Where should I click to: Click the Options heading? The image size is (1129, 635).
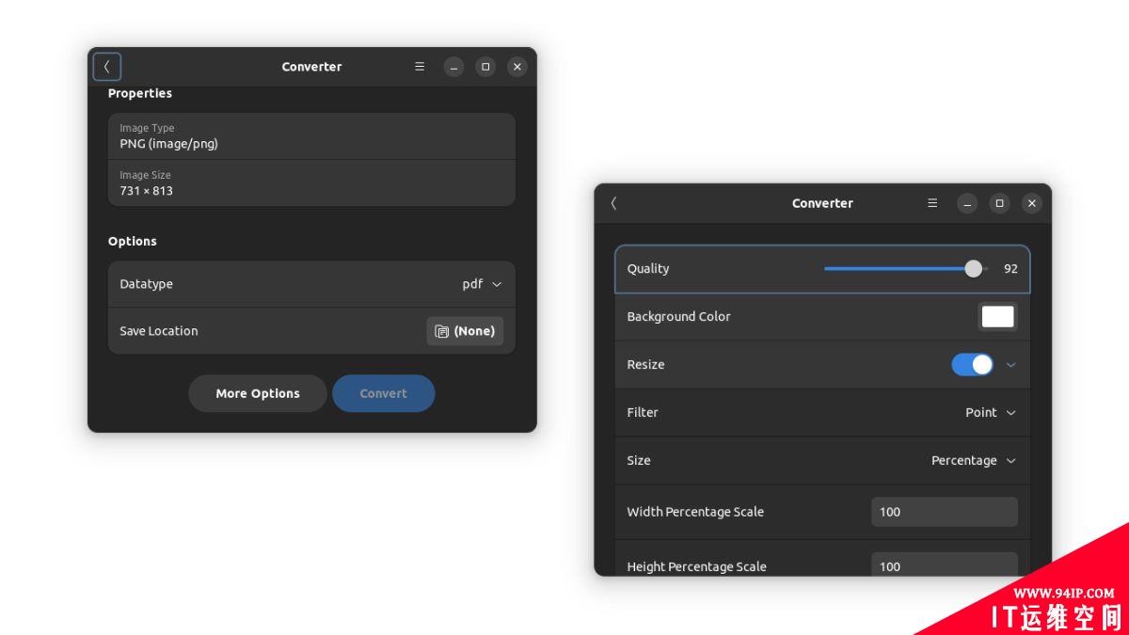pos(133,242)
